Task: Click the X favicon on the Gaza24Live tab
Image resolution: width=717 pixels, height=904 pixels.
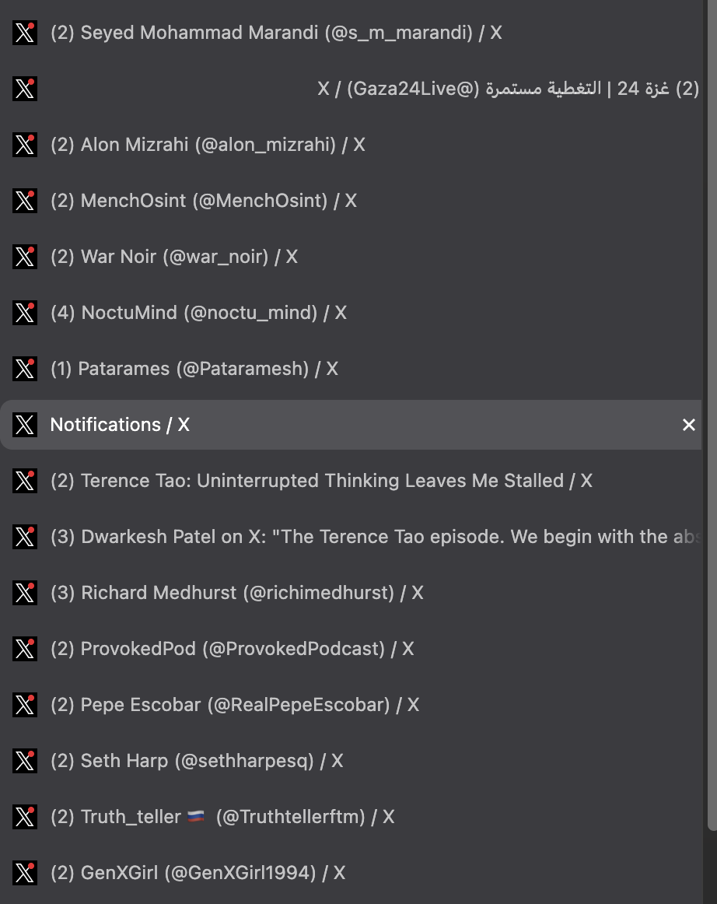Action: click(x=25, y=89)
